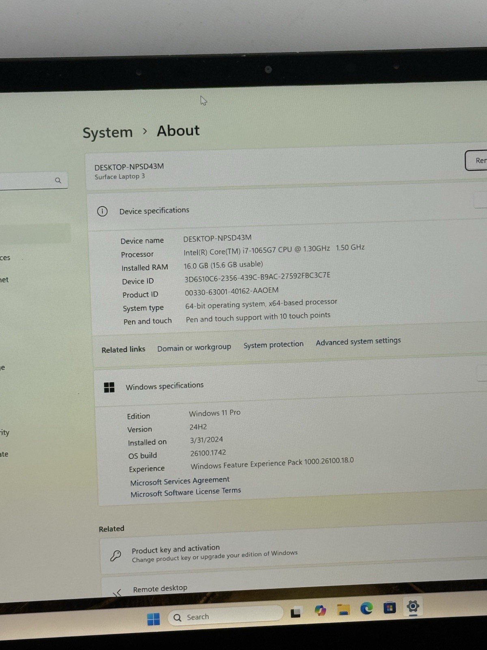Click the System type label
Image resolution: width=487 pixels, height=650 pixels.
143,308
